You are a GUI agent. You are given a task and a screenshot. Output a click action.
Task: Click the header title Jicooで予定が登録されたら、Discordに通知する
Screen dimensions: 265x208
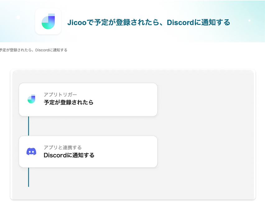(149, 22)
